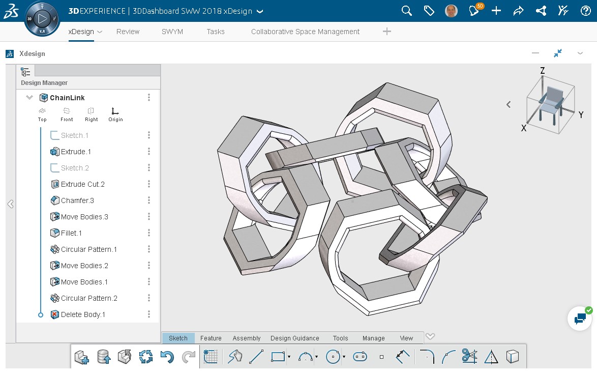Collapse the ChainLink tree node
Viewport: 597px width, 374px height.
tap(29, 98)
